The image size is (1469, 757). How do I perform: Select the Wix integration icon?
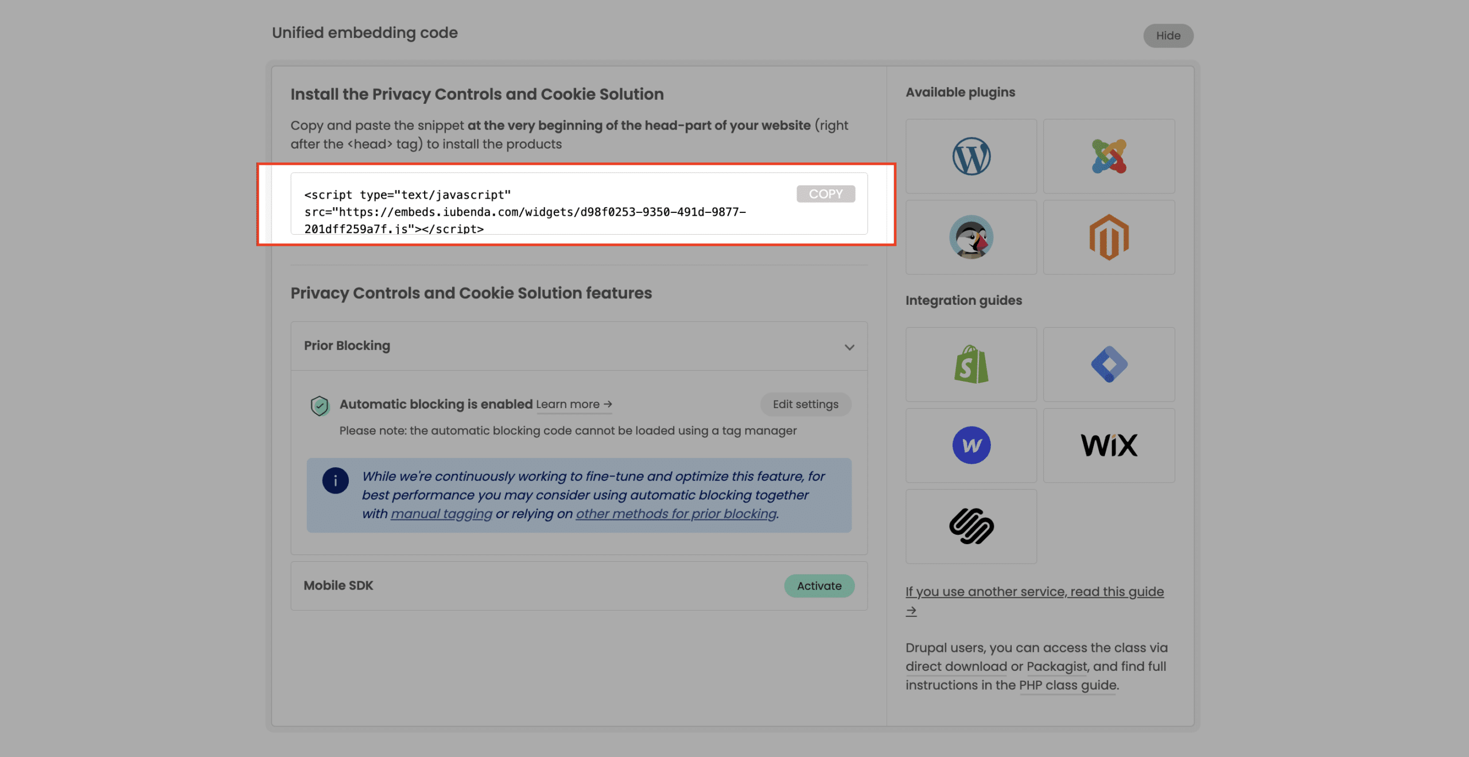(1109, 445)
